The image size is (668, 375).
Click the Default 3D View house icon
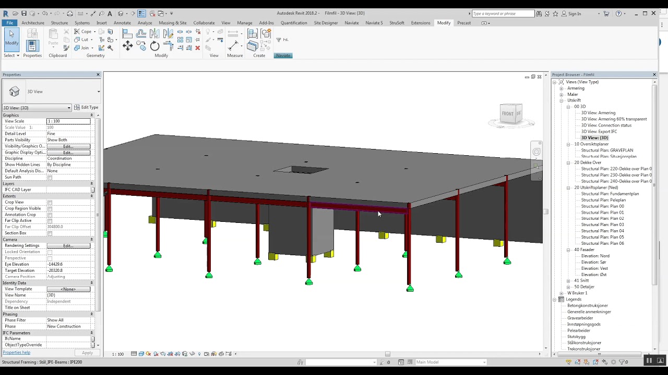pos(121,14)
